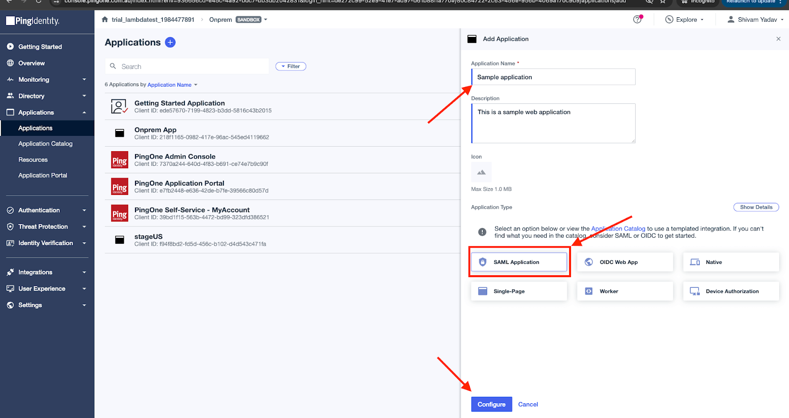Expand the Directory sidebar section

[84, 96]
